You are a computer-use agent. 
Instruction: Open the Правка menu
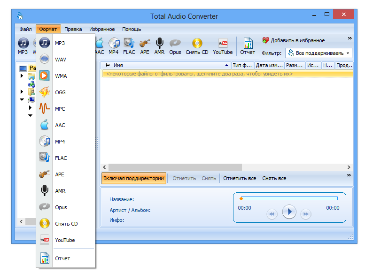coord(73,29)
